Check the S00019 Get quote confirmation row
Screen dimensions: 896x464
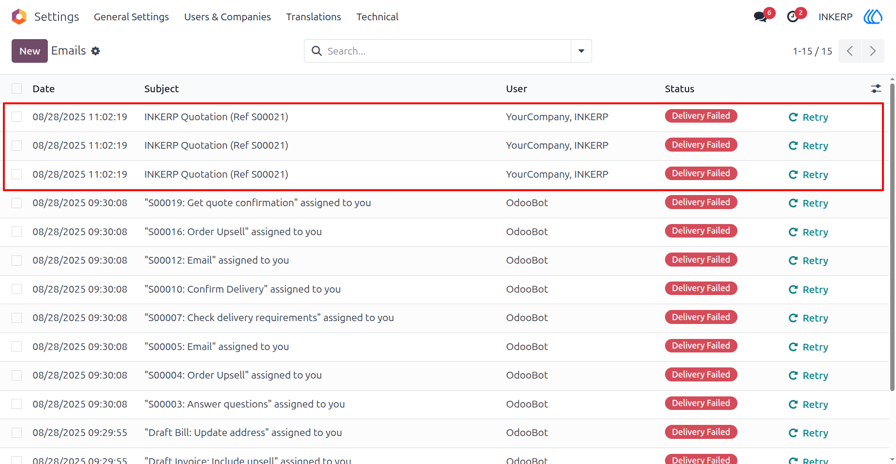tap(17, 203)
